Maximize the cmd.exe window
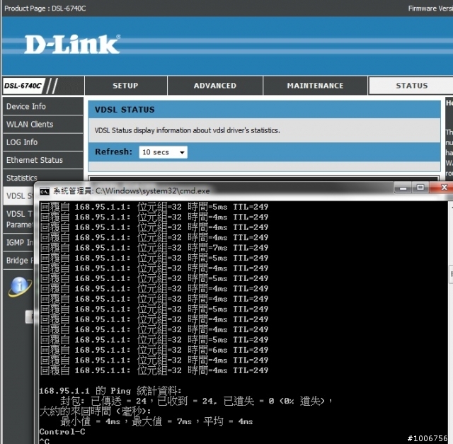The width and height of the screenshot is (453, 444). (420, 188)
